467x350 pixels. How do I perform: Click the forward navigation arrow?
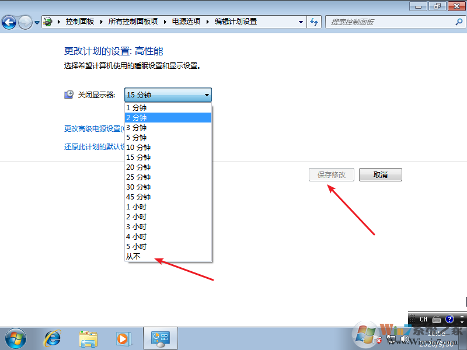pos(25,22)
